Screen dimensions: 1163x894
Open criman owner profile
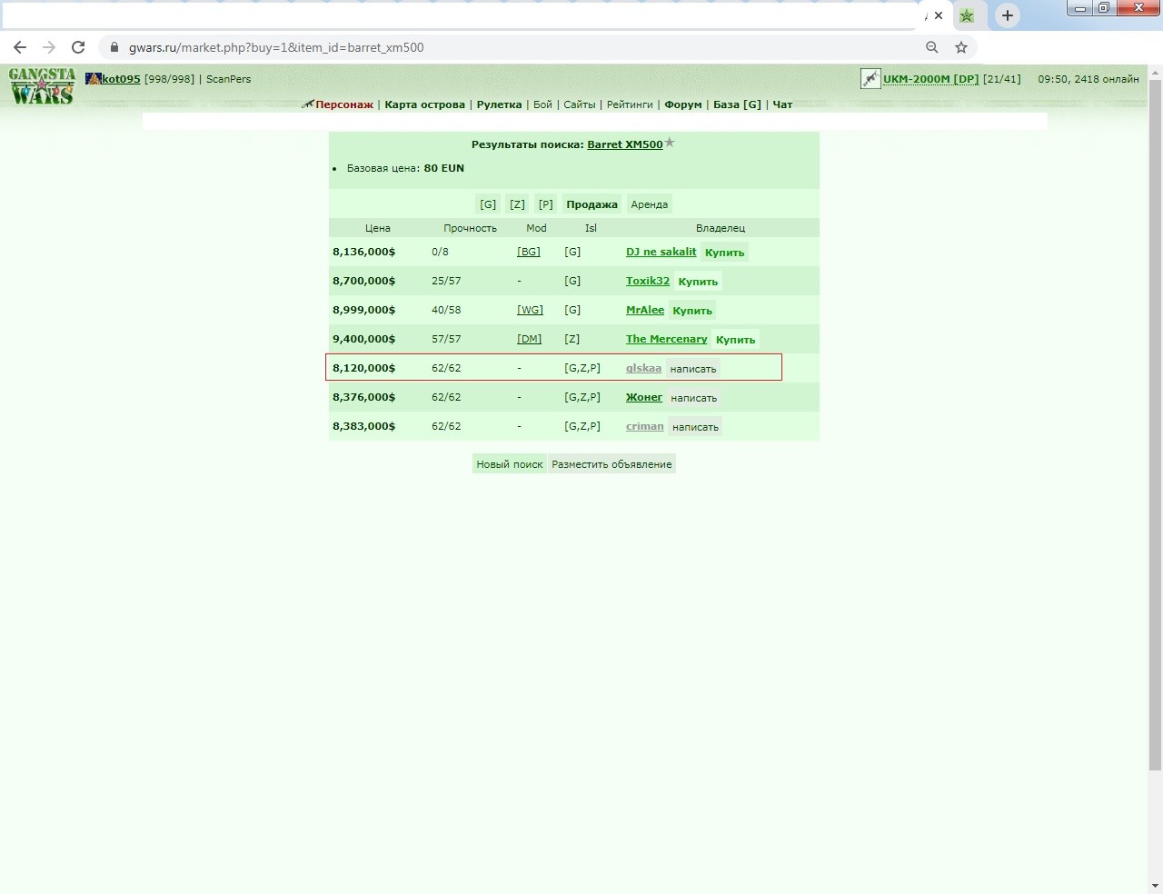point(645,426)
